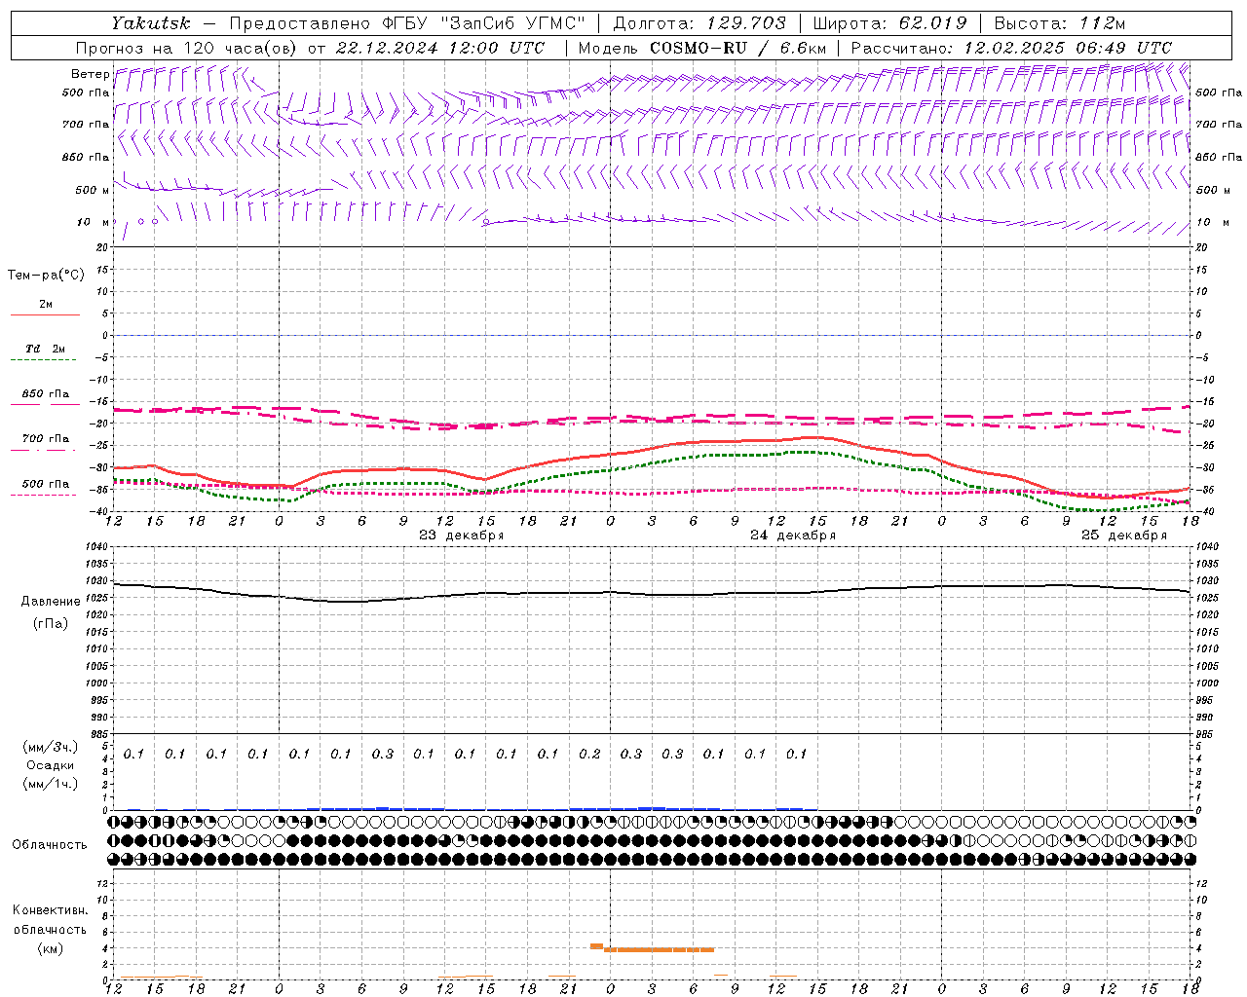
Task: Click the Давление pressure panel label
Action: click(x=50, y=602)
